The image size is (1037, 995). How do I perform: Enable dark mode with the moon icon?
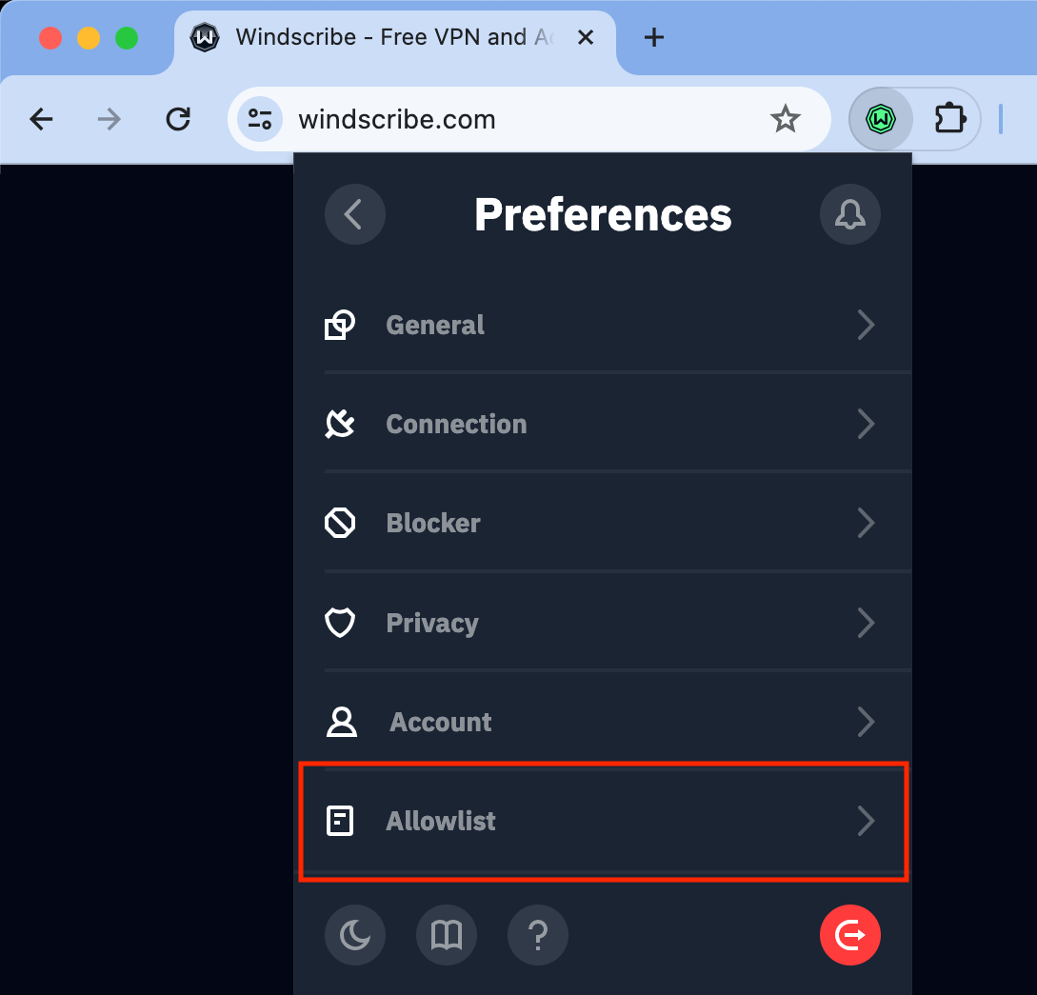pos(354,935)
